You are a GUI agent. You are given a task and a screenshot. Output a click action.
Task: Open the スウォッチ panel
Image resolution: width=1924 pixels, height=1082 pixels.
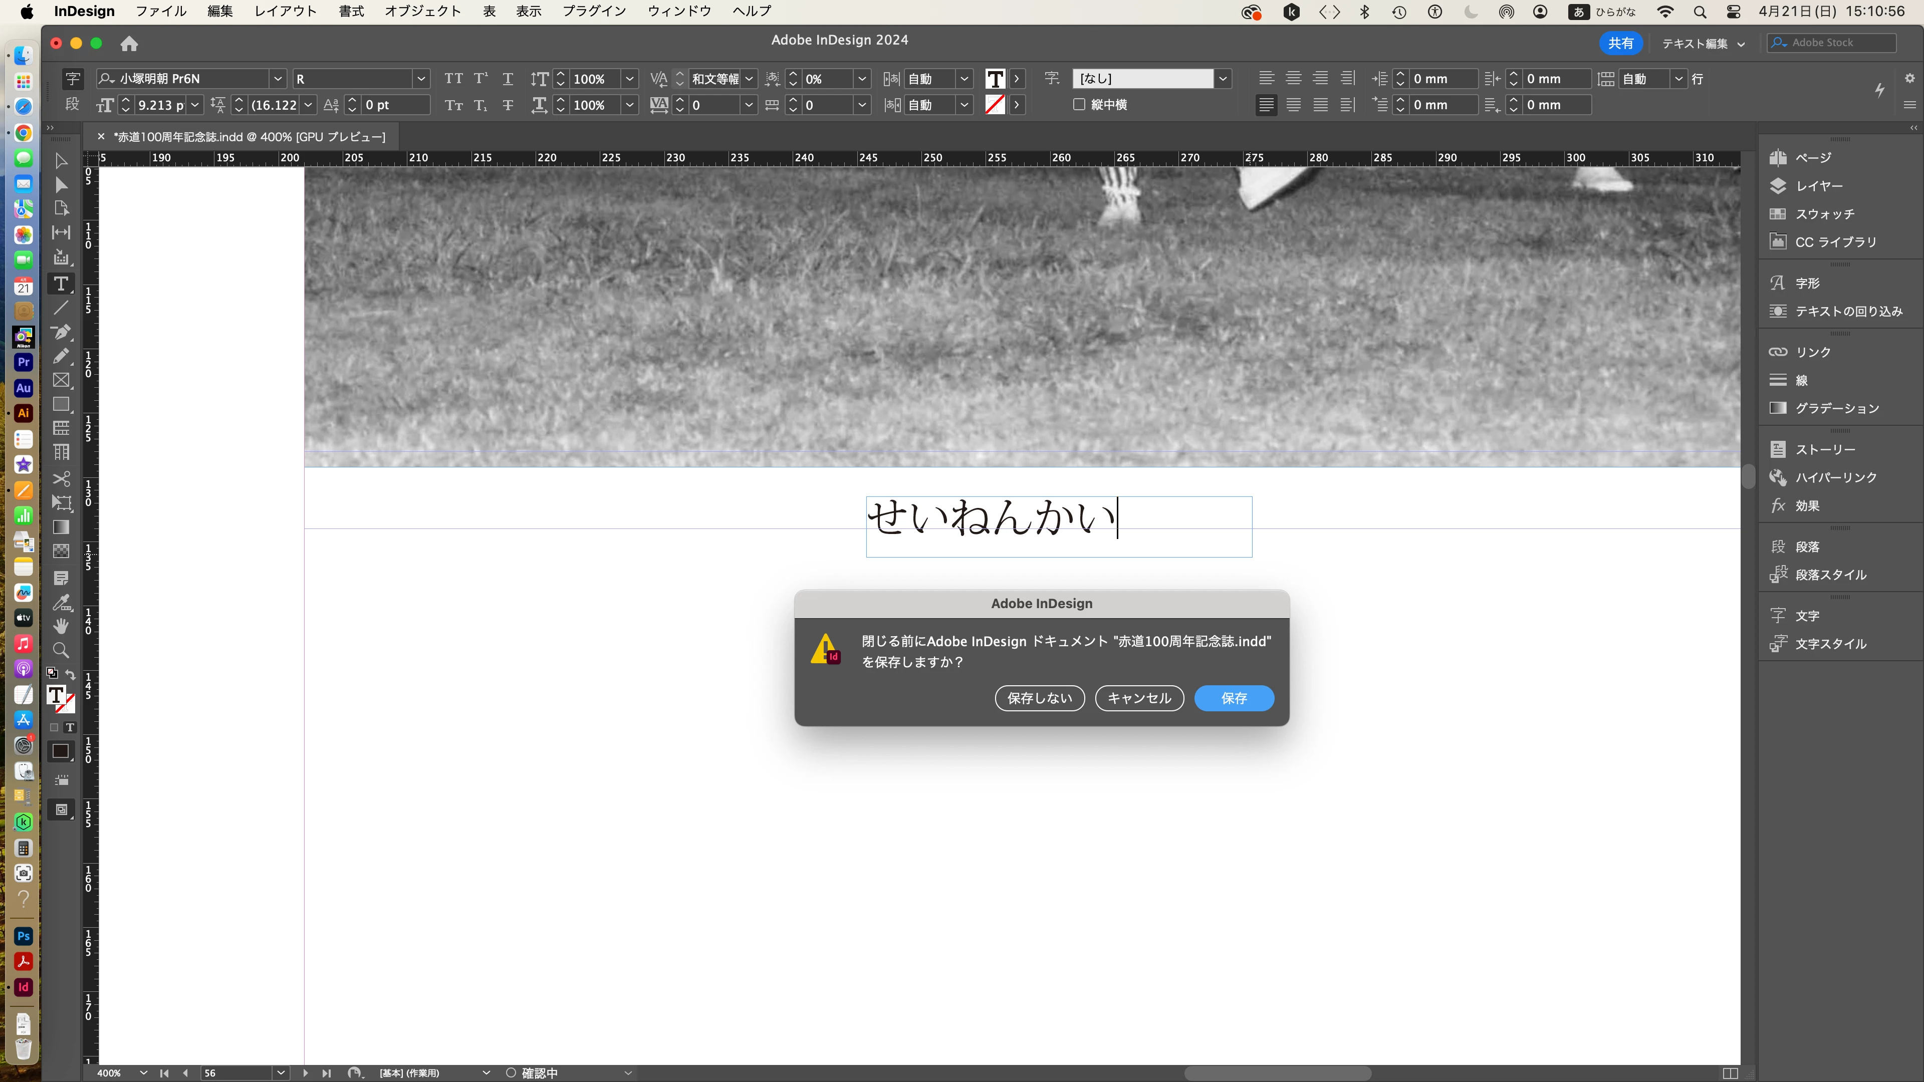pos(1824,214)
